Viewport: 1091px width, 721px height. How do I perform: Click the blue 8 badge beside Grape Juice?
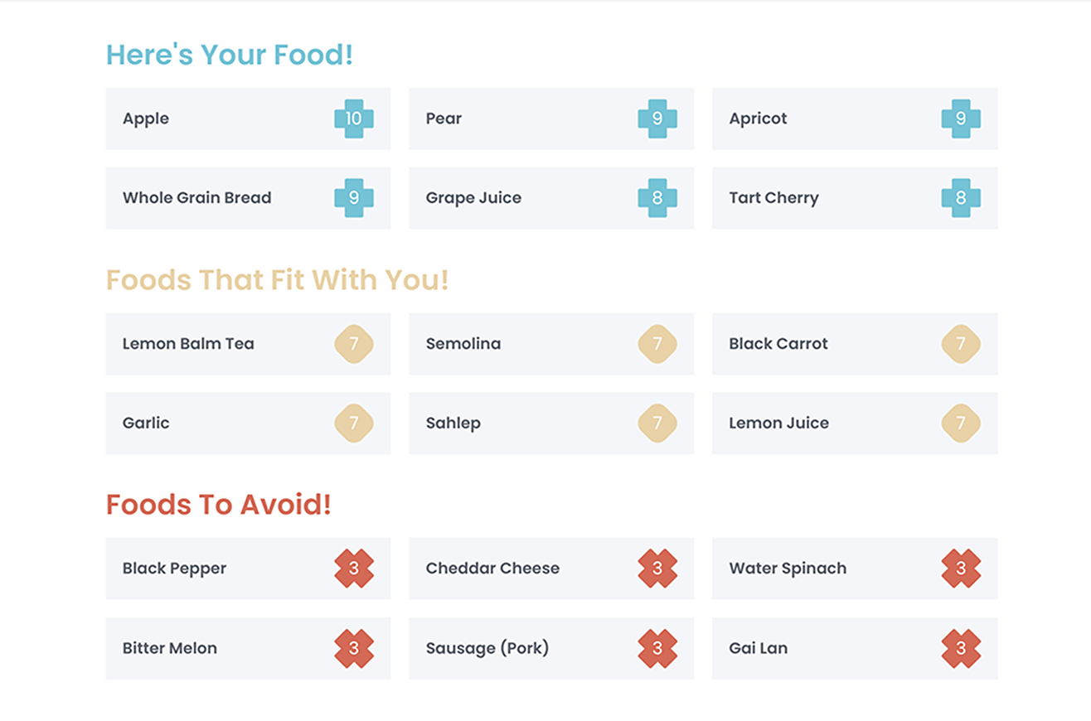(x=657, y=198)
